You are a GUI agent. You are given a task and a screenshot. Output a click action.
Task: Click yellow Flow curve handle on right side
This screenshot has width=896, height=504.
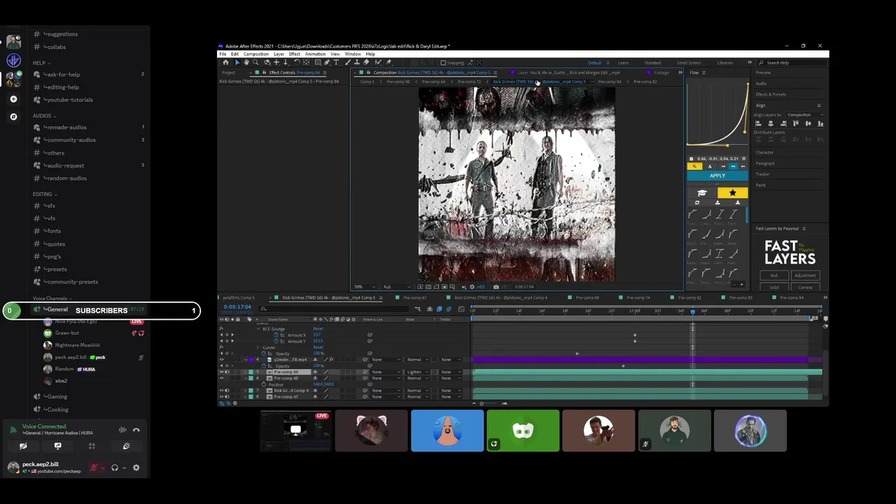745,132
